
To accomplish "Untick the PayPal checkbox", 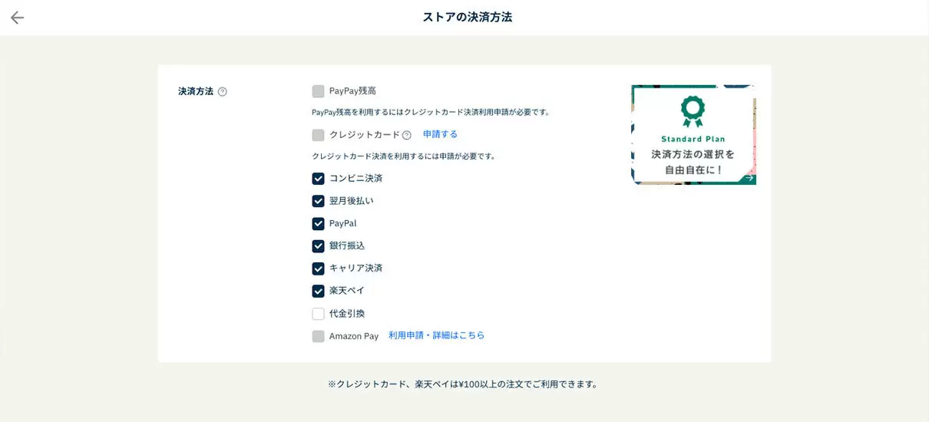I will [318, 224].
